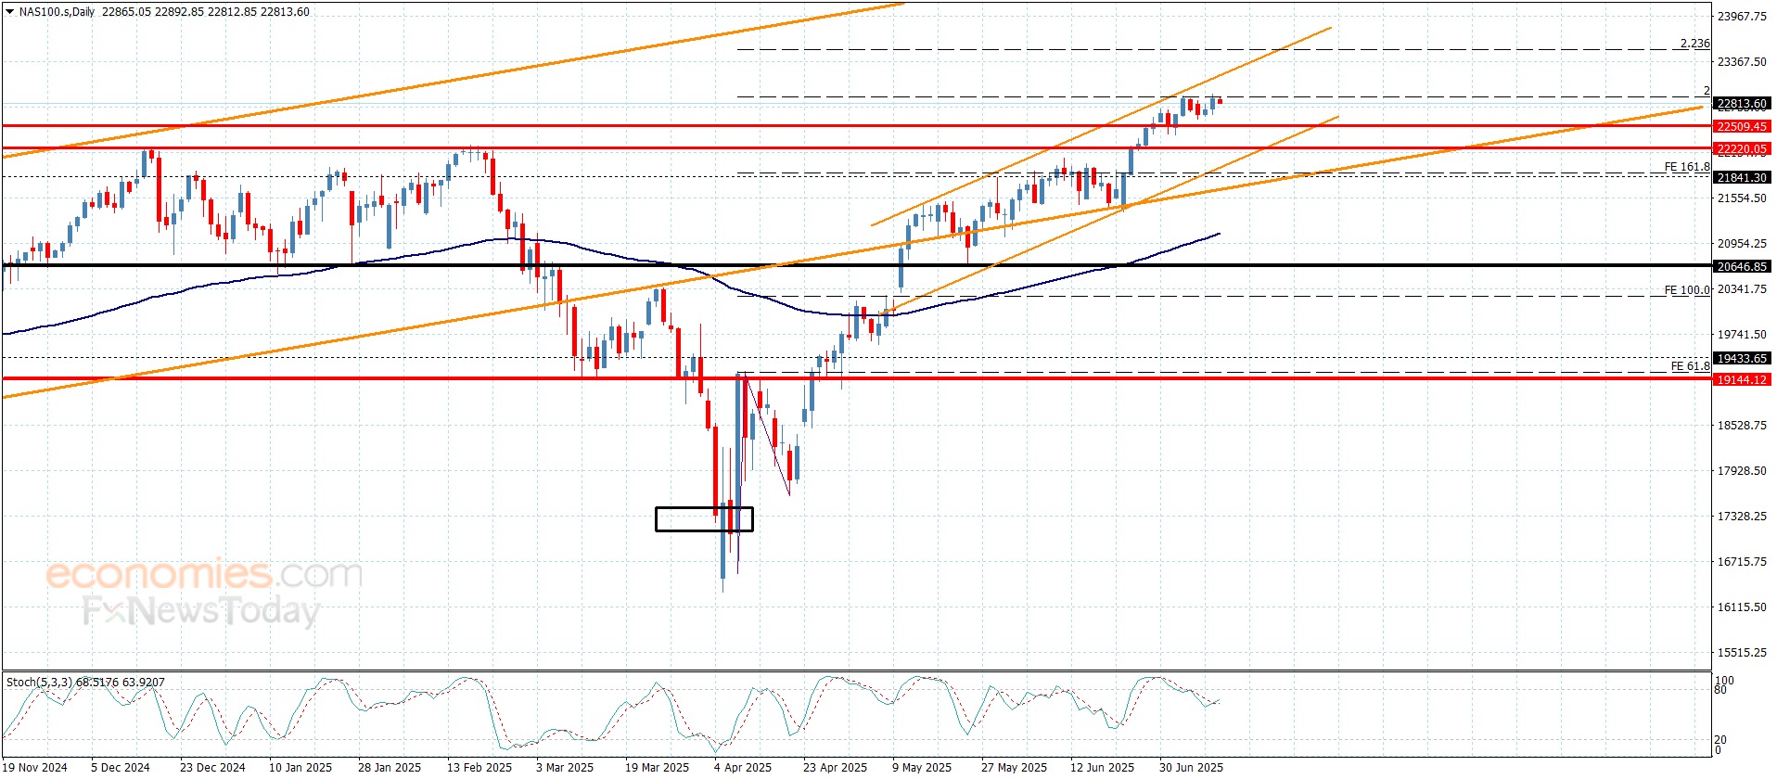This screenshot has width=1777, height=779.
Task: Click the FxNewsToday watermark logo
Action: coord(200,610)
